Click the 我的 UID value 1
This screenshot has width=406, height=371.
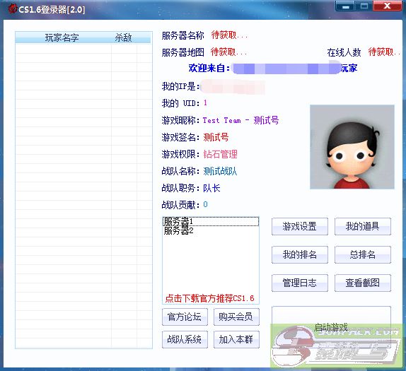(205, 103)
